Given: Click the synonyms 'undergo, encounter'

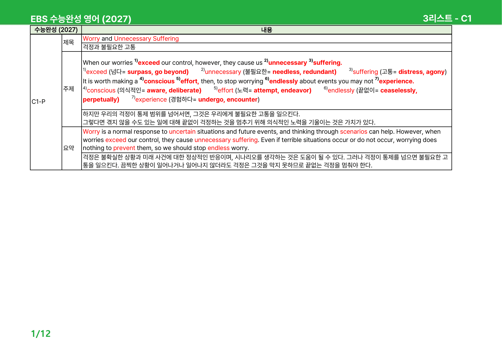Looking at the screenshot, I should coord(228,100).
